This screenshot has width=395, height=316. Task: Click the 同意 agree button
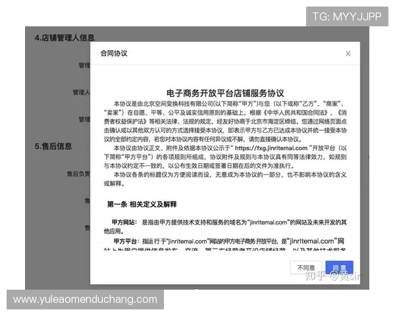click(x=339, y=268)
